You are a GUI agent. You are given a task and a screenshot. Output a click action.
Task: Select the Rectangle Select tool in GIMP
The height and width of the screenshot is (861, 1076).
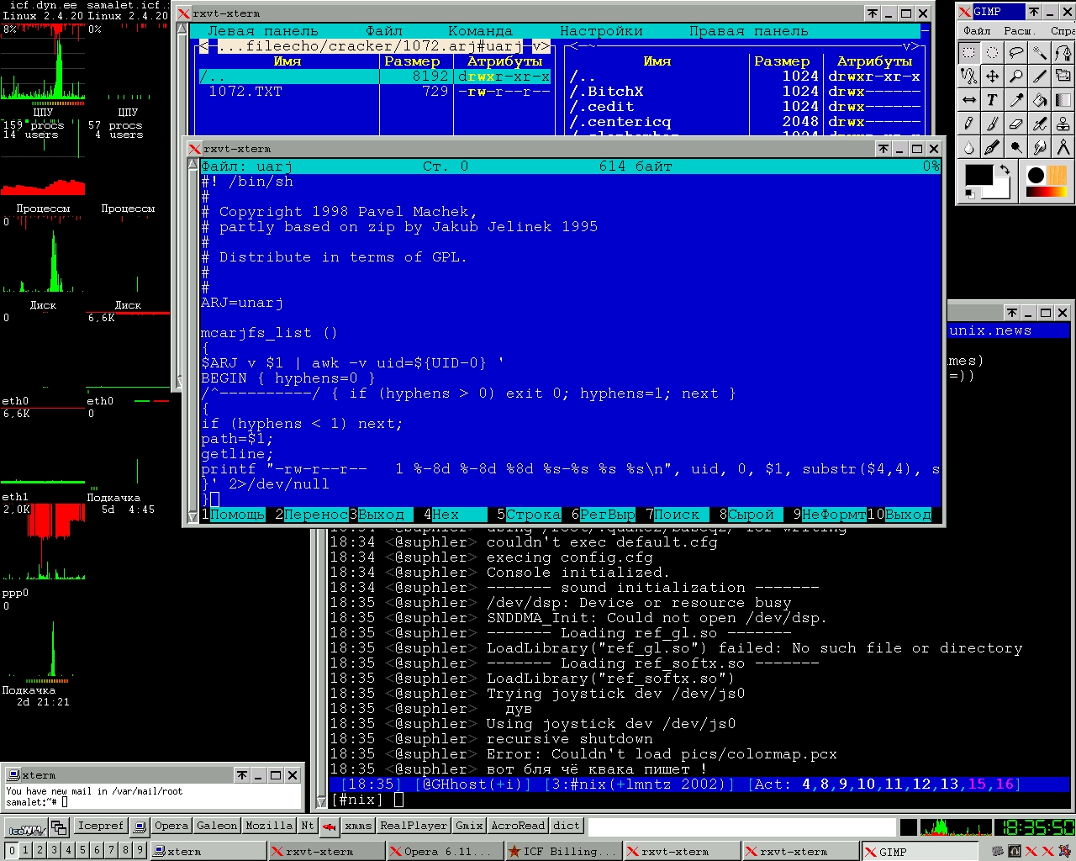point(969,52)
